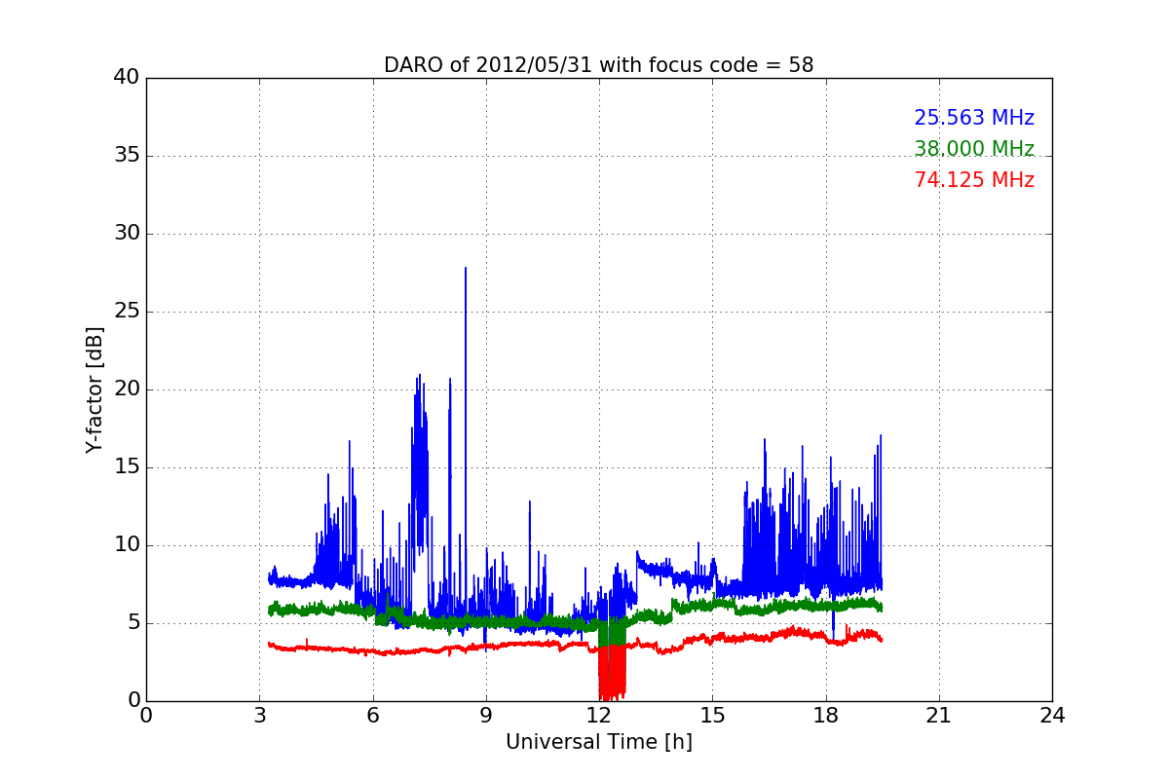Click the x-axis tick label 21
Image resolution: width=1169 pixels, height=779 pixels.
[938, 716]
